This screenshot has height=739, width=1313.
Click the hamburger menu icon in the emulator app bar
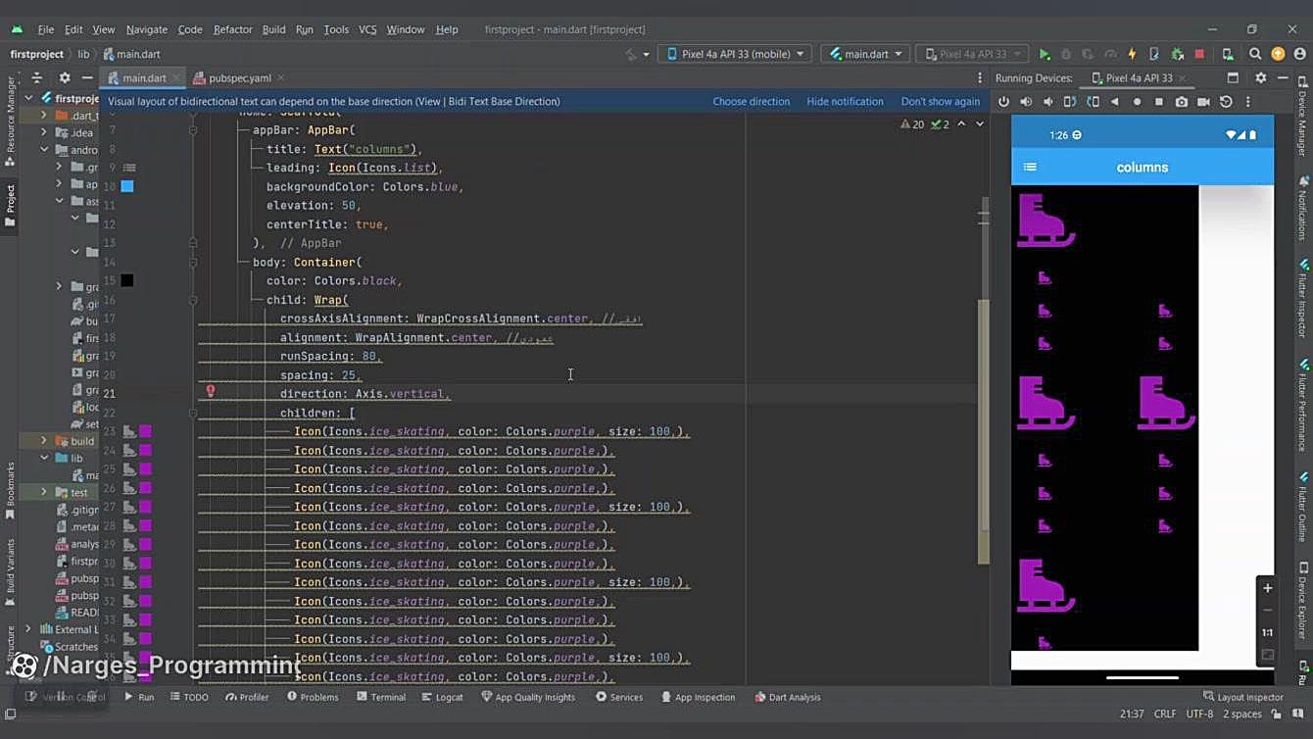[x=1030, y=167]
